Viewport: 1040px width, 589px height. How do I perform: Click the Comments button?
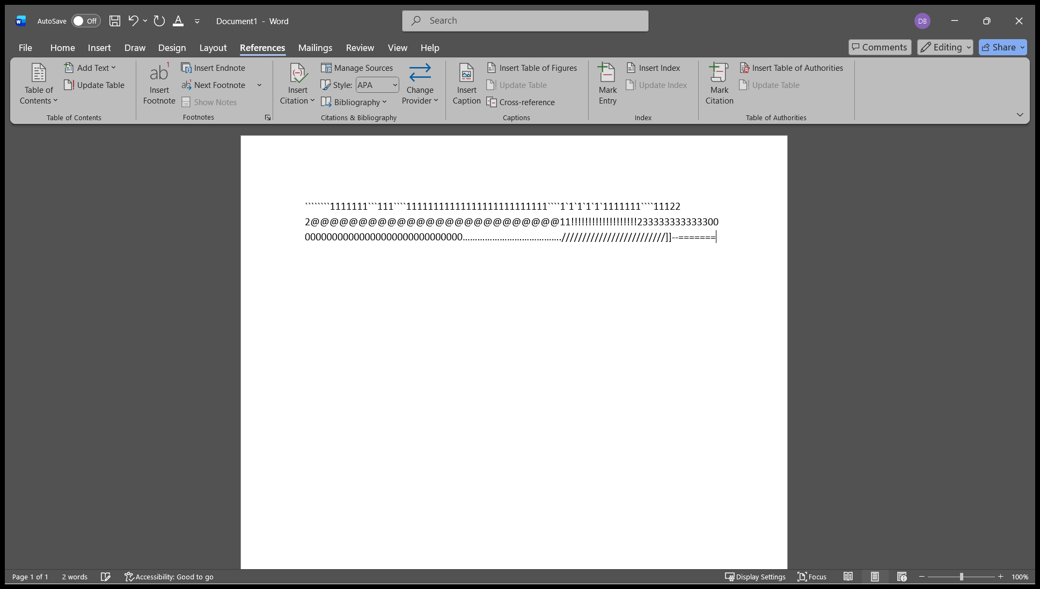point(880,47)
